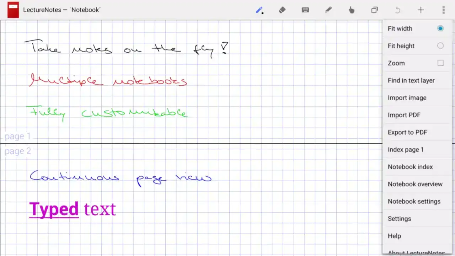Select the cutter tool
455x256 pixels.
coord(328,10)
